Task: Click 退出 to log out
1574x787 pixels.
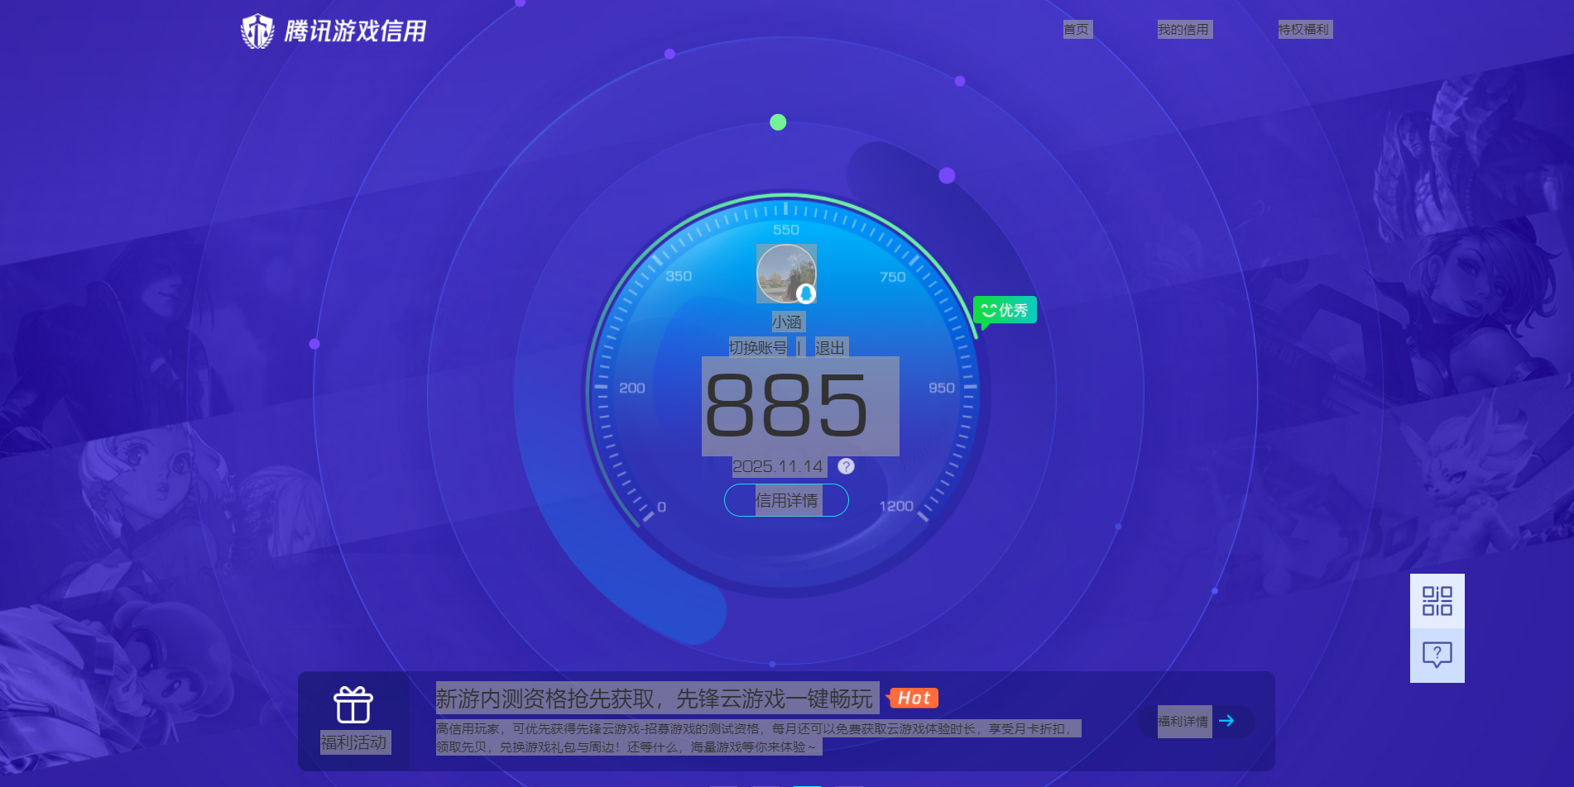Action: coord(830,347)
